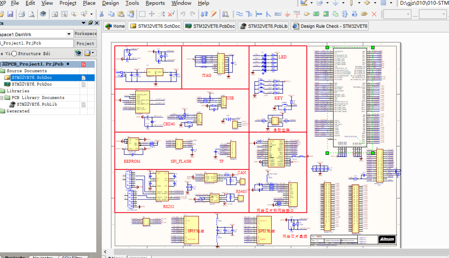Pin the Projects panel with pushpin icon
Viewport: 449px width, 258px height.
[90, 23]
